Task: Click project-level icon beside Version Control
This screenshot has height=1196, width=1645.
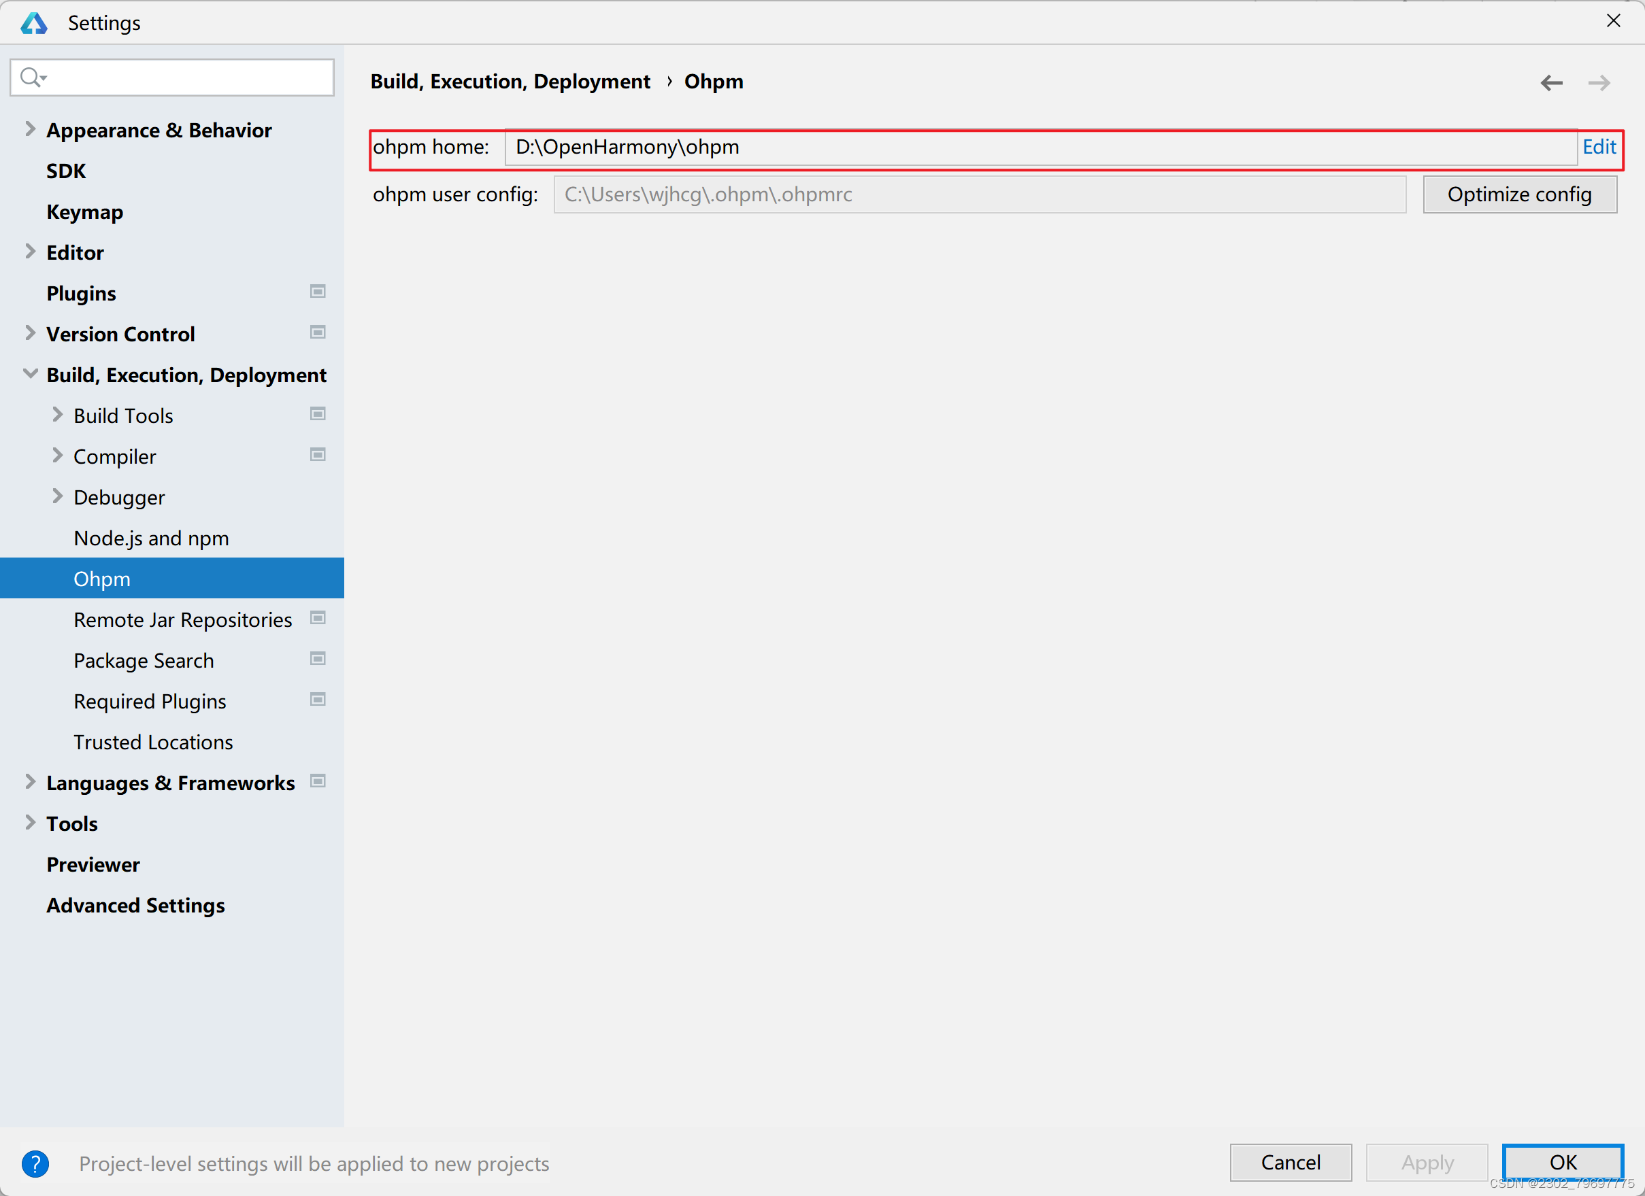Action: tap(318, 332)
